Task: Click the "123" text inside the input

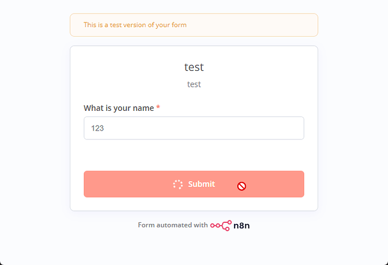Action: coord(97,128)
